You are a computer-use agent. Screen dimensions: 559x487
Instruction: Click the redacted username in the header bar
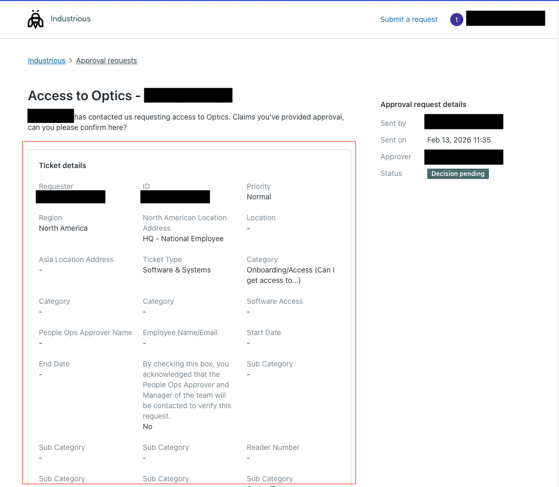(x=505, y=18)
